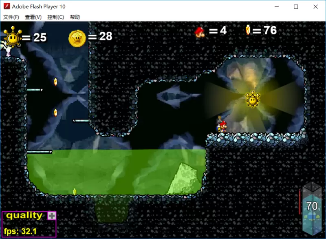This screenshot has width=326, height=239.
Task: Click the small ledge on the shaft's right wall
Action: (x=81, y=121)
